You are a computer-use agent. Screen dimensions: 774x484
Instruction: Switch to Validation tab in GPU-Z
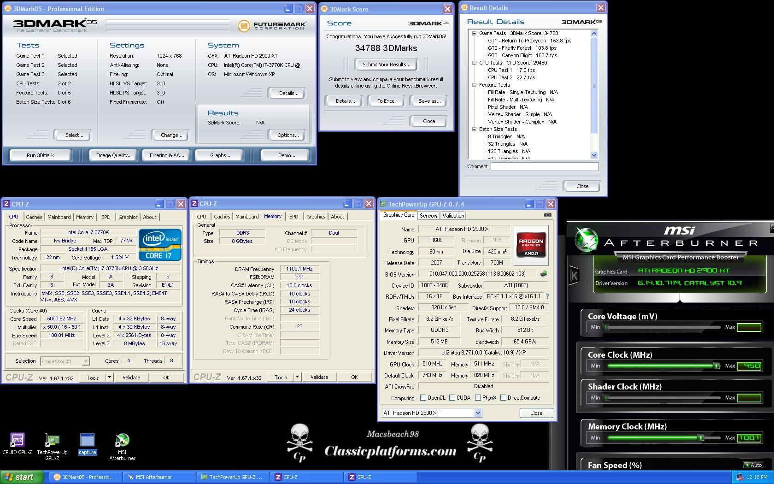click(453, 216)
